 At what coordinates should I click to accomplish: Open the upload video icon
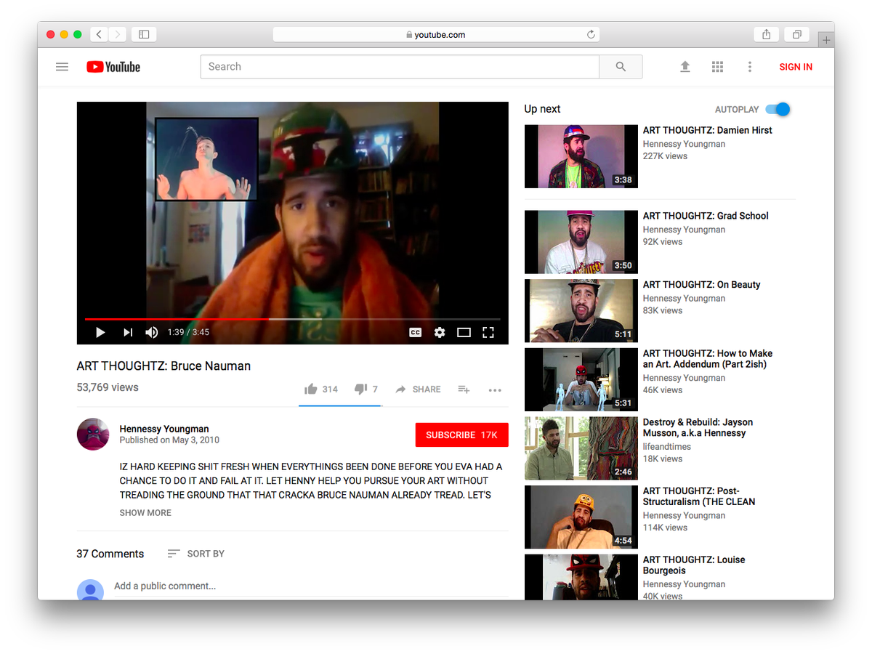pos(685,67)
